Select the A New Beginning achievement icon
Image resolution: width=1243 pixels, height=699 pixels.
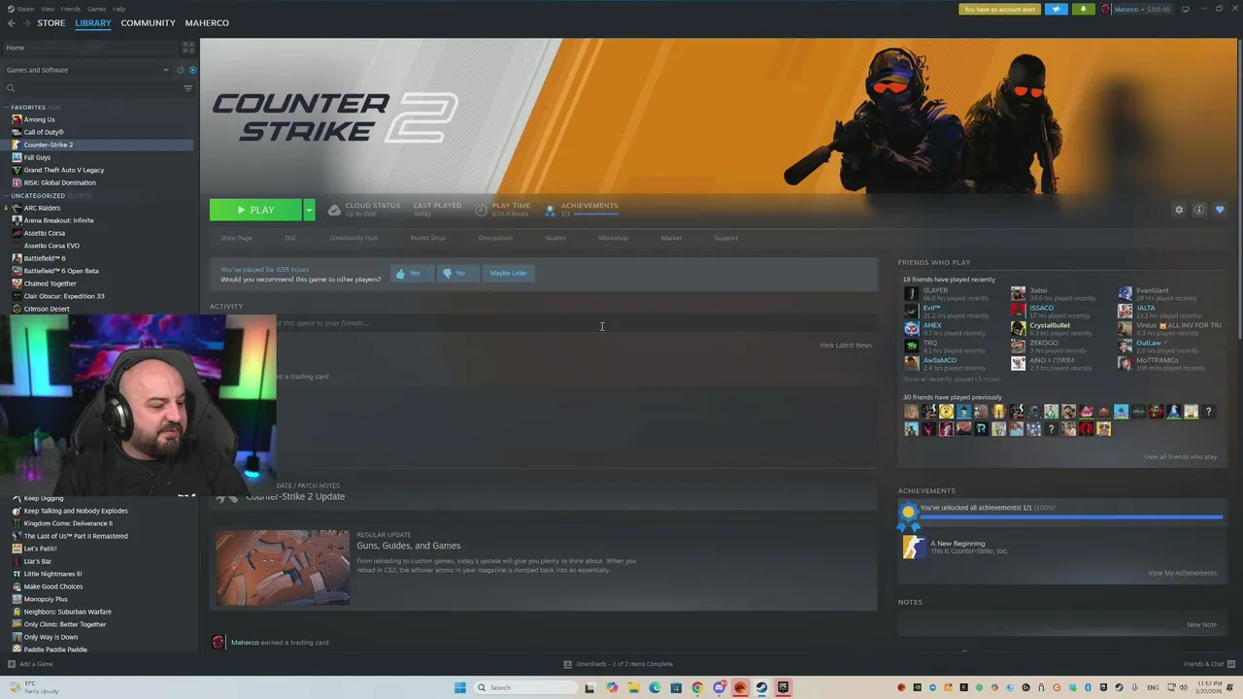[x=913, y=548]
